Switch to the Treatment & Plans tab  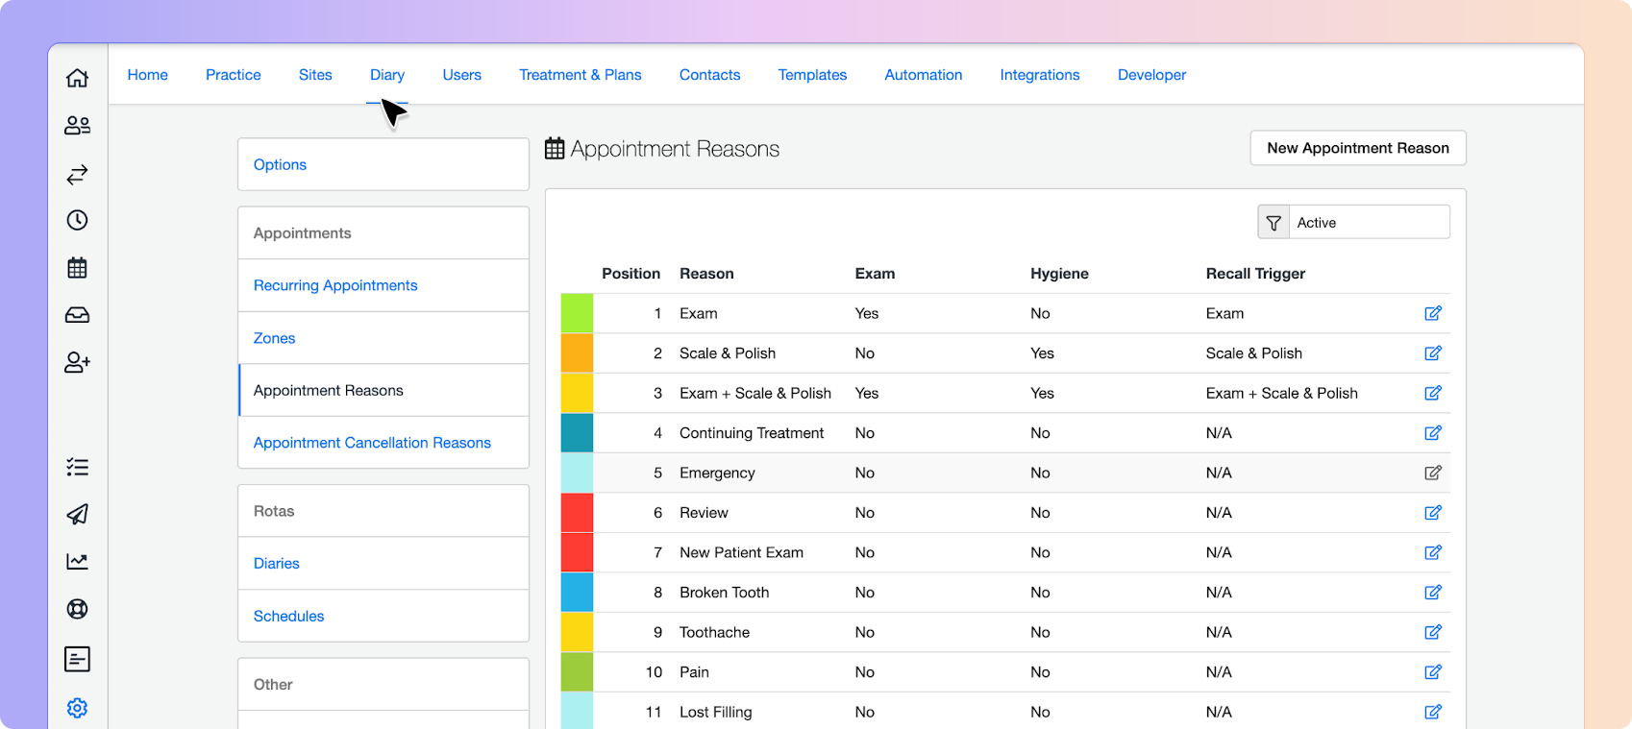click(581, 75)
